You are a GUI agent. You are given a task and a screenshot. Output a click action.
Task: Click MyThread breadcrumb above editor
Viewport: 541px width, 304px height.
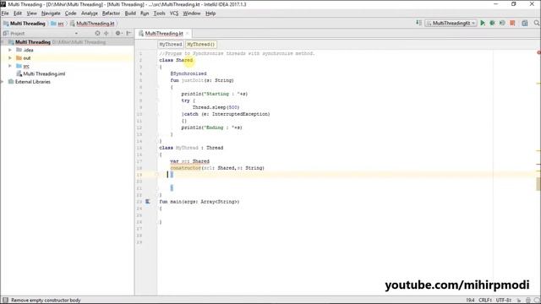click(x=171, y=44)
